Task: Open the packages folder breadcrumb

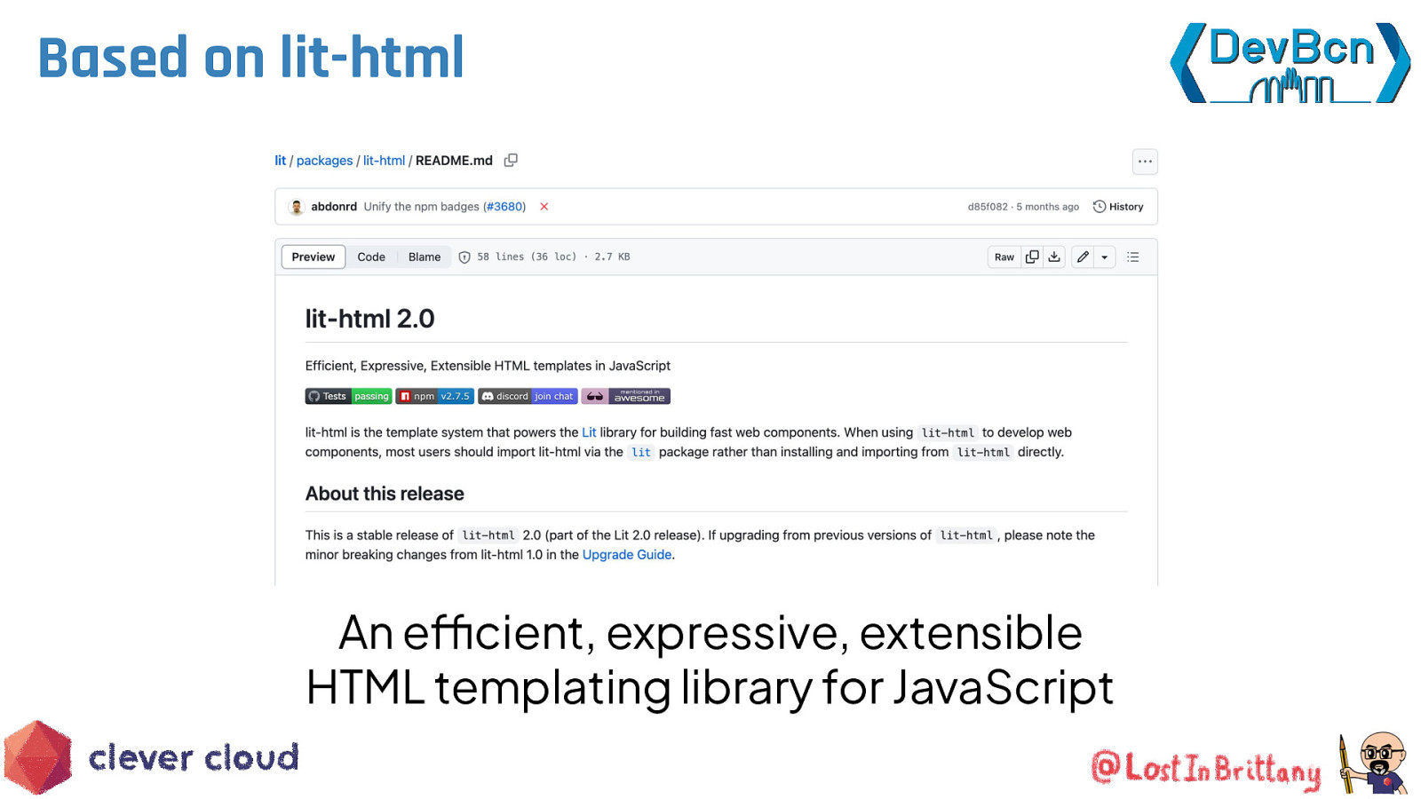Action: 324,161
